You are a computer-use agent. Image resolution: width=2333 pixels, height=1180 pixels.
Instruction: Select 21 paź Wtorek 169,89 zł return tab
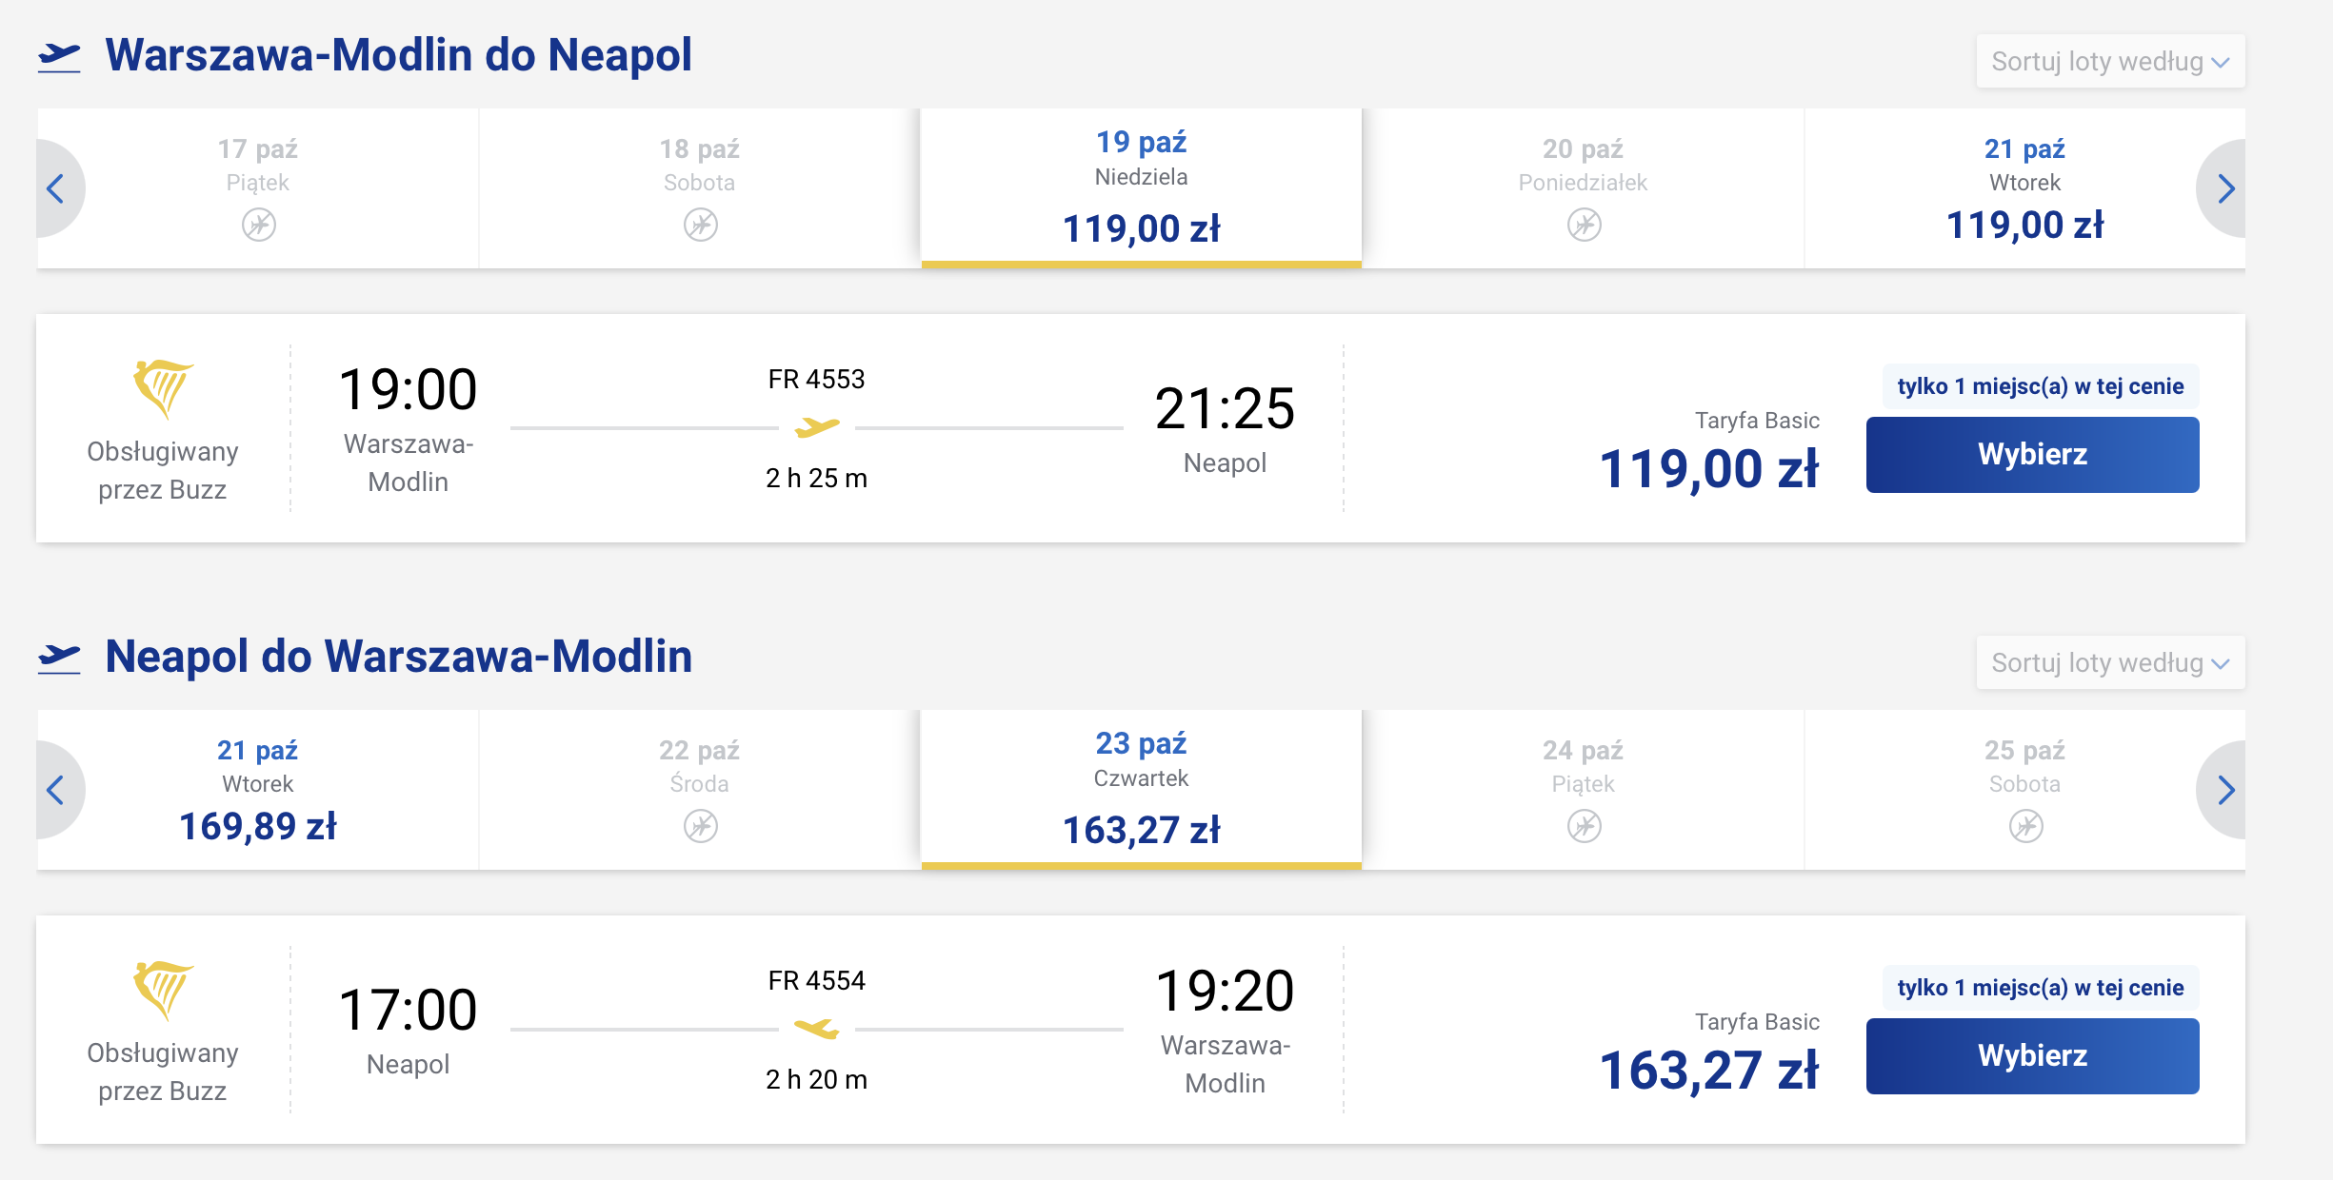(x=258, y=790)
